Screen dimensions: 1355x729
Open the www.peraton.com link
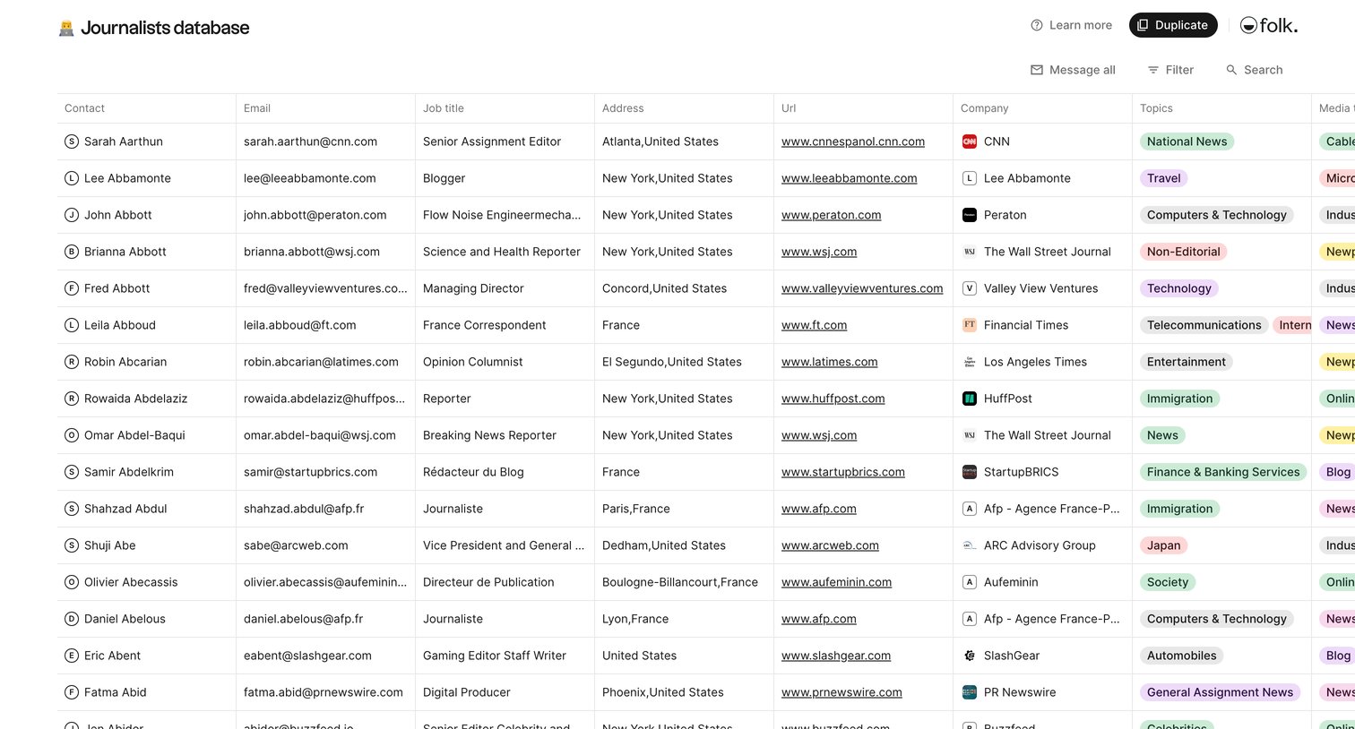coord(832,215)
